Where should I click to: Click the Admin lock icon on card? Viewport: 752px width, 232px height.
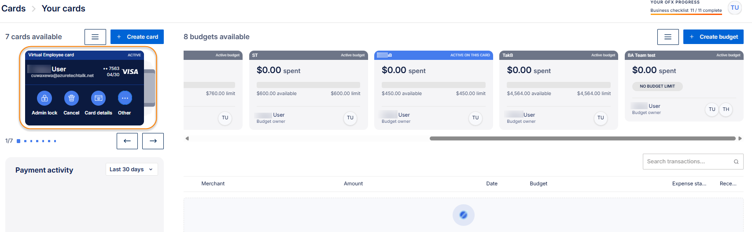click(44, 98)
